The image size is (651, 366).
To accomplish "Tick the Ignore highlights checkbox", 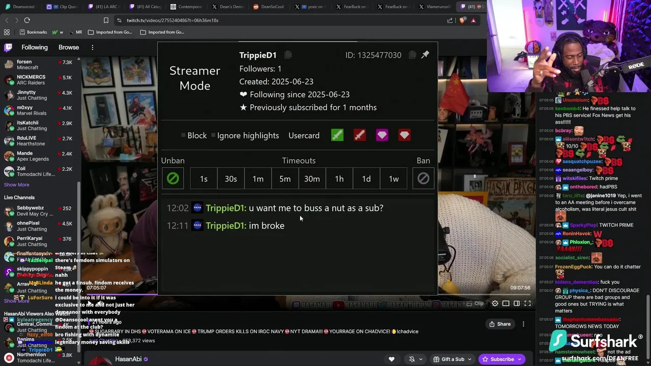I will click(x=213, y=136).
